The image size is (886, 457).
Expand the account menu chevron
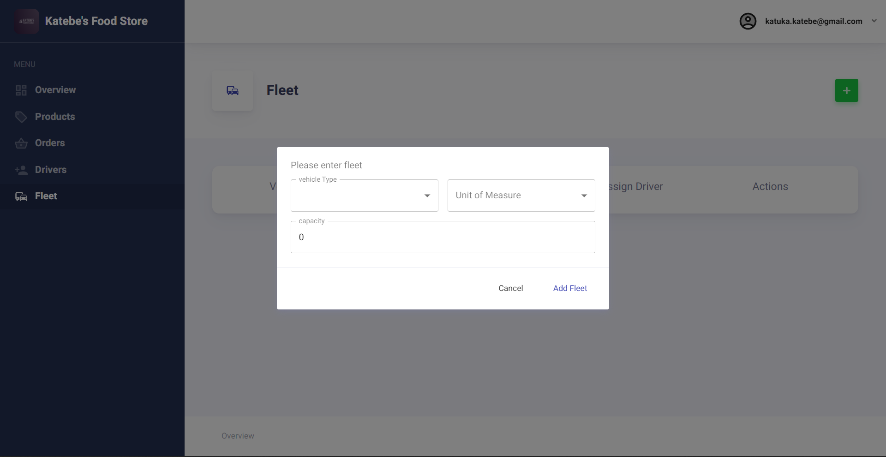(874, 21)
